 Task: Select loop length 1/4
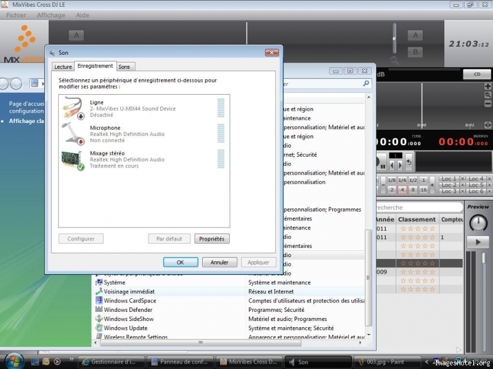click(402, 180)
